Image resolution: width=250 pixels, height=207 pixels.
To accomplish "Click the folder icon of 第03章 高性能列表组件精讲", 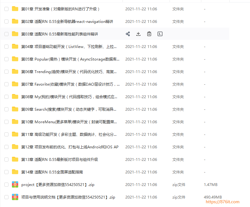I will [15, 34].
